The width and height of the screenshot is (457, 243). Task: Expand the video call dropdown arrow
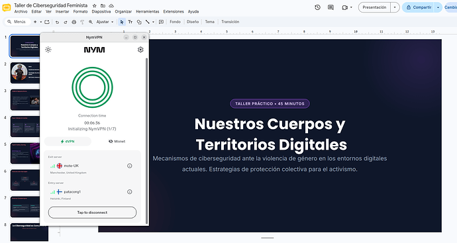coord(351,7)
